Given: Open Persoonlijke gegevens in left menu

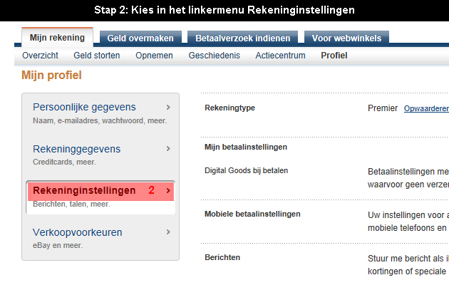Looking at the screenshot, I should [x=84, y=107].
